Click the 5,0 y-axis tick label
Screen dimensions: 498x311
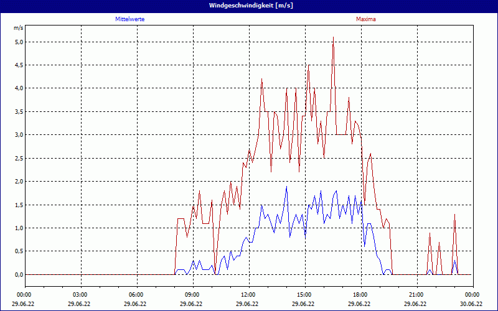click(x=19, y=42)
